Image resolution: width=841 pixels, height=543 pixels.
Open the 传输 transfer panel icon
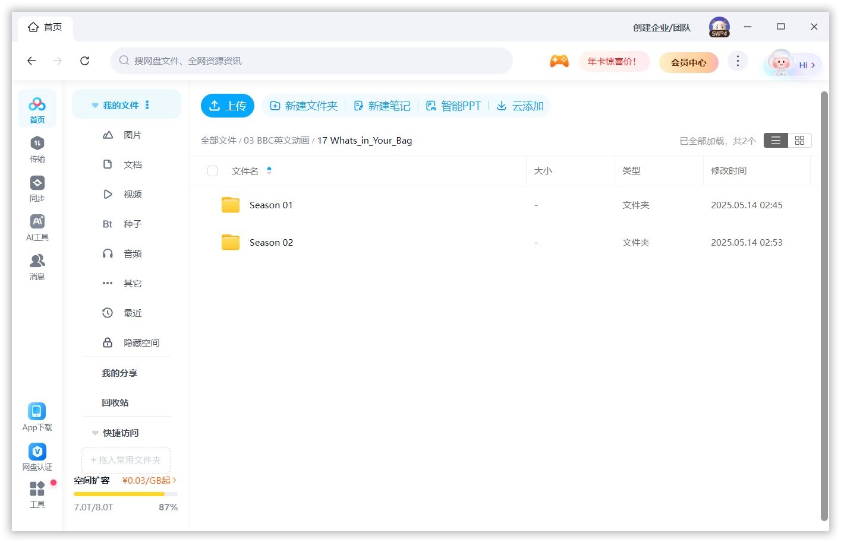coord(37,144)
